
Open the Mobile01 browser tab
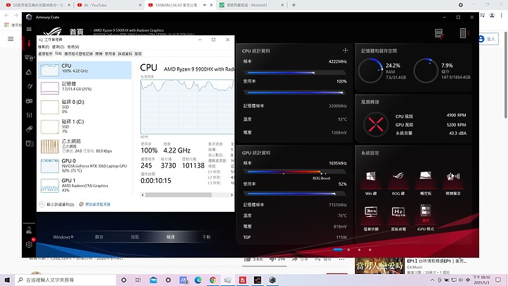coord(252,5)
